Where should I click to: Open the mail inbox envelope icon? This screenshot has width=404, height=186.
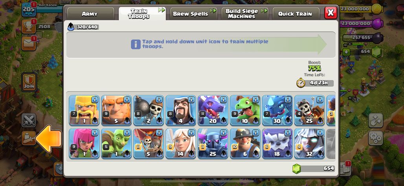(29, 43)
